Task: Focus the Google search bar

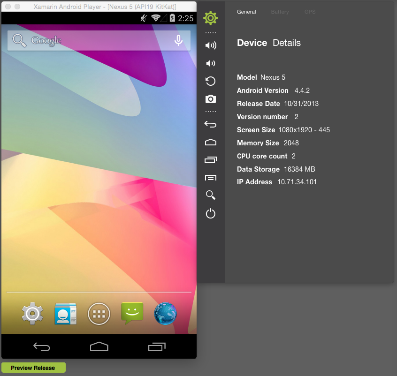Action: pyautogui.click(x=99, y=40)
